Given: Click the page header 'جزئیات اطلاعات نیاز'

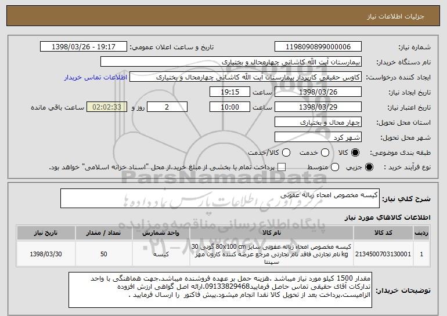Looking at the screenshot, I should [x=395, y=16].
